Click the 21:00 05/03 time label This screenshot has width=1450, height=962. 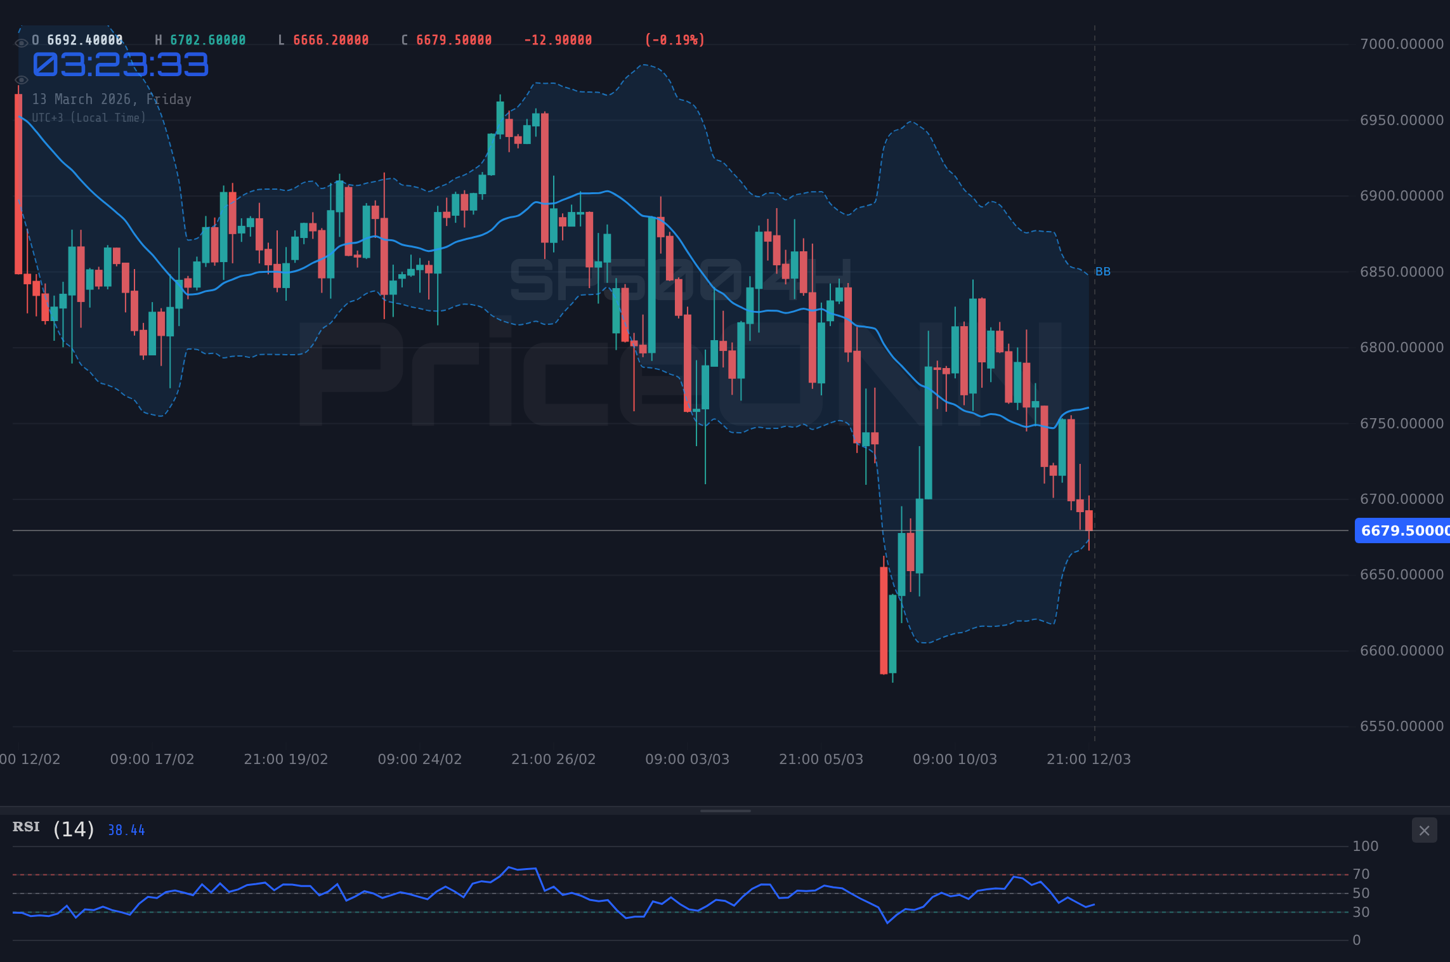(x=821, y=760)
